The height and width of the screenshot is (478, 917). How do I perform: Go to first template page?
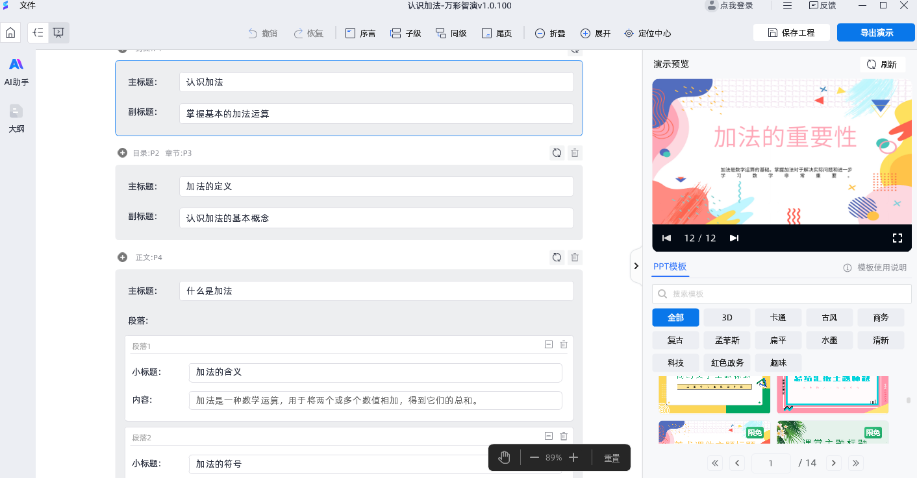pyautogui.click(x=716, y=463)
